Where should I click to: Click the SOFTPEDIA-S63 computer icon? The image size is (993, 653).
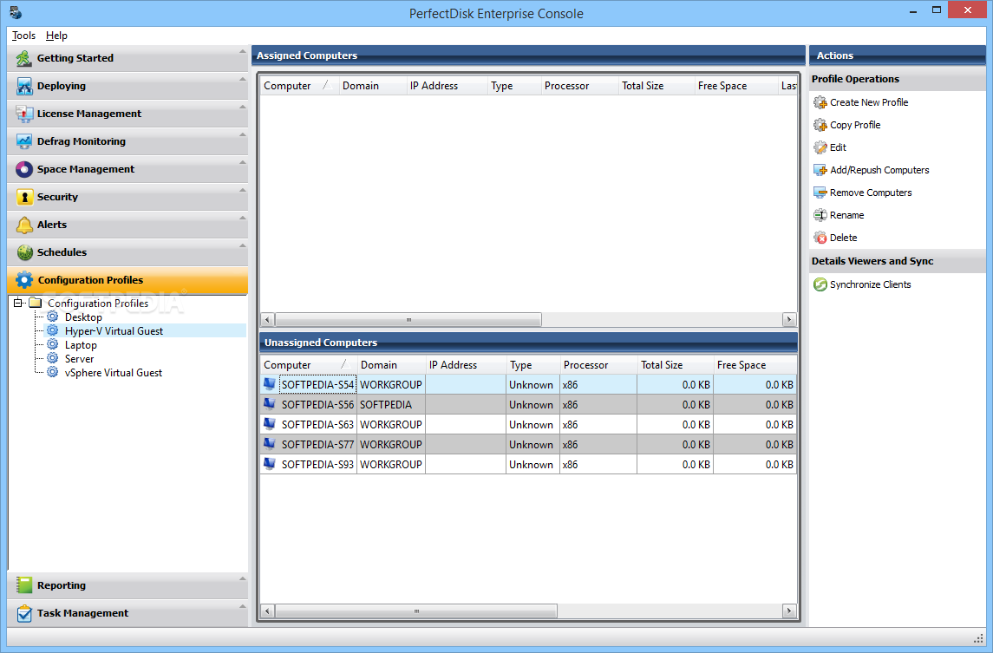click(270, 424)
